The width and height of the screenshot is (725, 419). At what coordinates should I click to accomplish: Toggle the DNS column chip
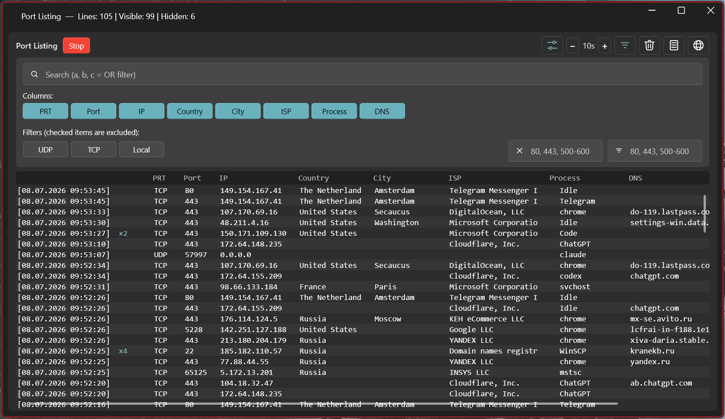click(x=382, y=111)
